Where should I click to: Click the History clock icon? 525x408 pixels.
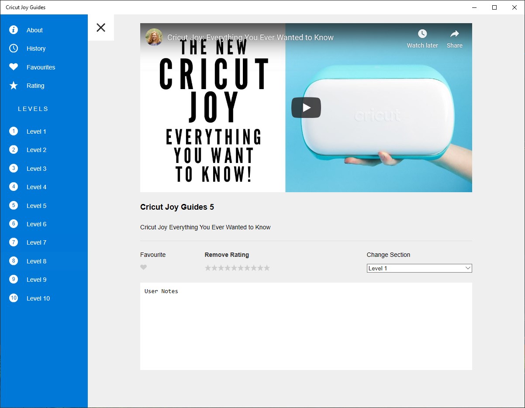point(14,48)
